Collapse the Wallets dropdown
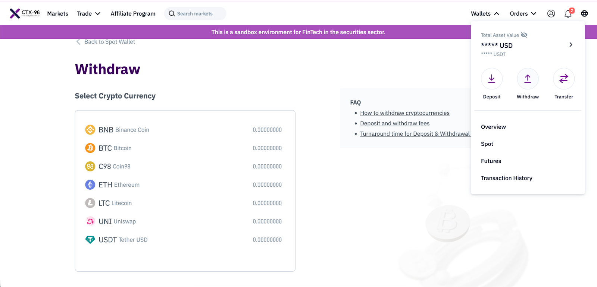597x287 pixels. tap(485, 13)
